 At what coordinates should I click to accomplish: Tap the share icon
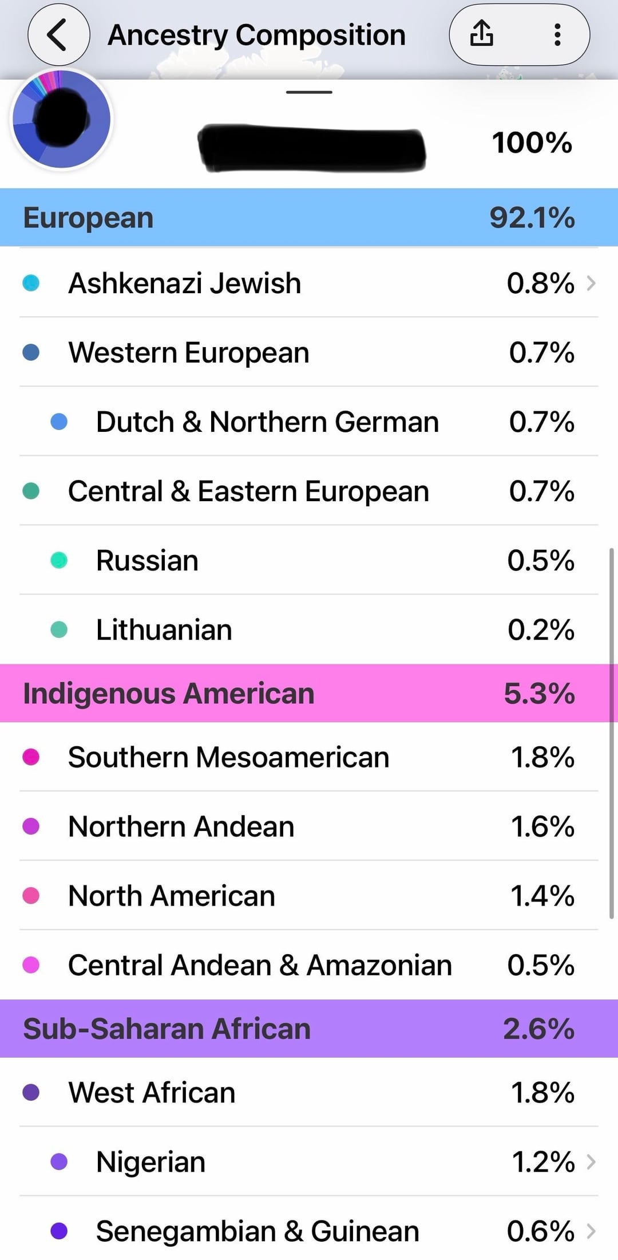[x=481, y=34]
